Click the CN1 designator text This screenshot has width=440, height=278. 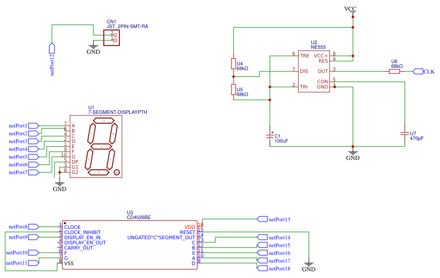111,22
